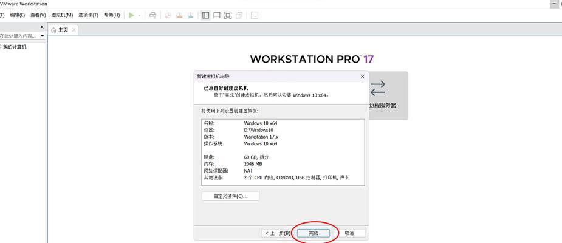This screenshot has height=243, width=562.
Task: Click the location value D:\Windows10
Action: point(258,130)
